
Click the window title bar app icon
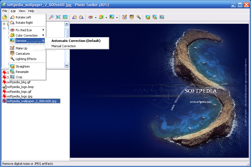[x=4, y=5]
